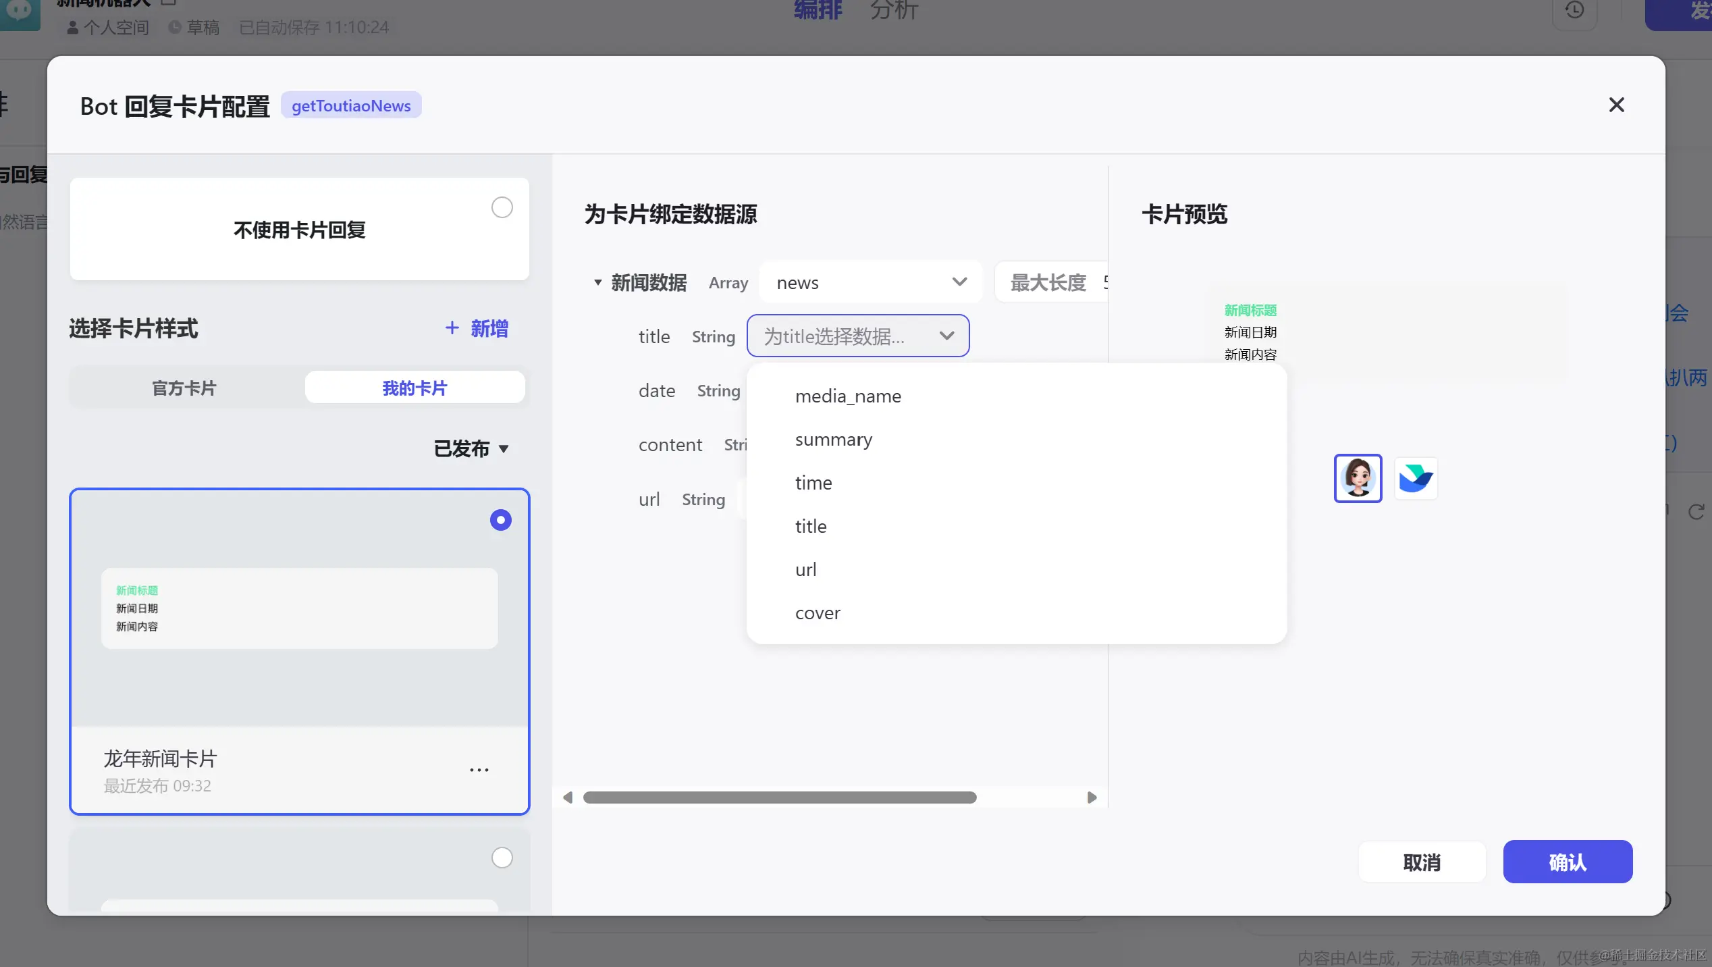Open the 为title选择数据 dropdown

(858, 336)
